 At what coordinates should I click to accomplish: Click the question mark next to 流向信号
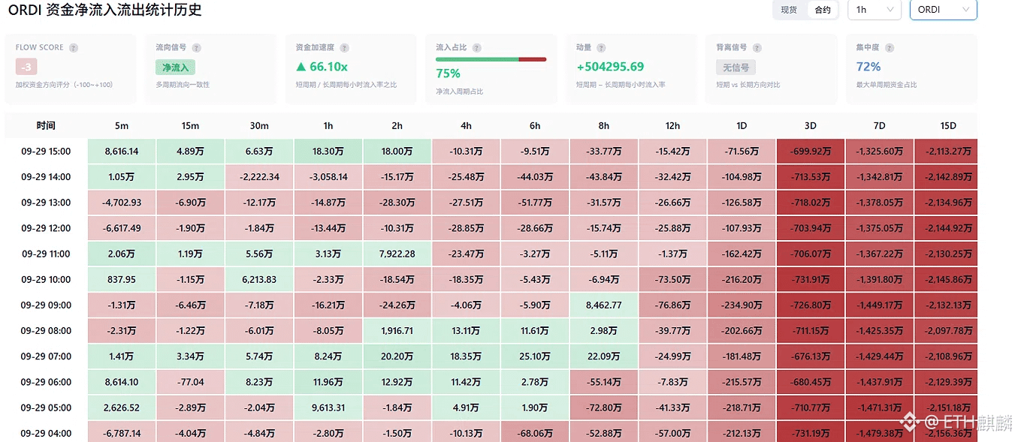[197, 47]
